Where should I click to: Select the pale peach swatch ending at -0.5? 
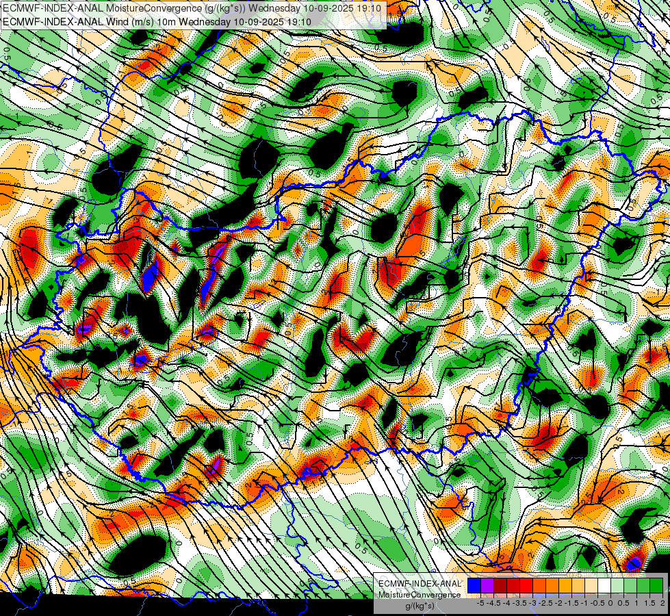point(591,586)
